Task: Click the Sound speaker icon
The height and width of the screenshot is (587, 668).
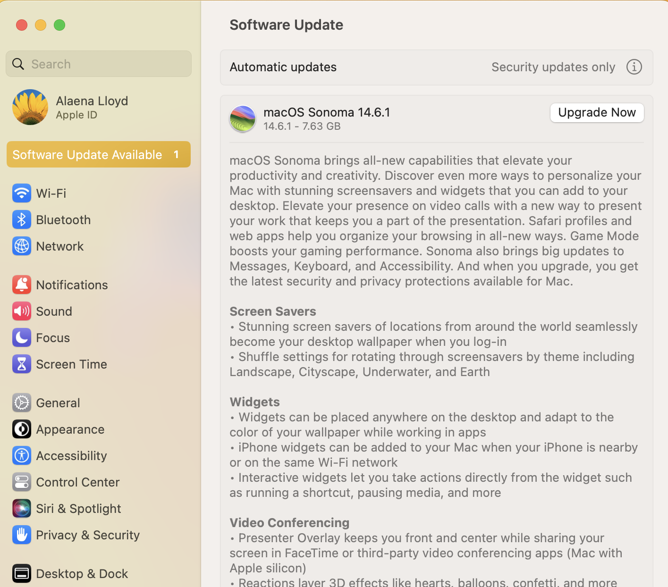Action: point(22,311)
